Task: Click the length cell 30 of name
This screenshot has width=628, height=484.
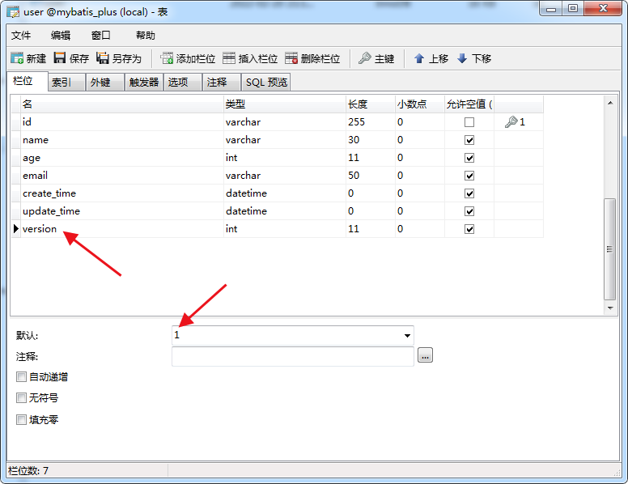Action: pyautogui.click(x=371, y=140)
